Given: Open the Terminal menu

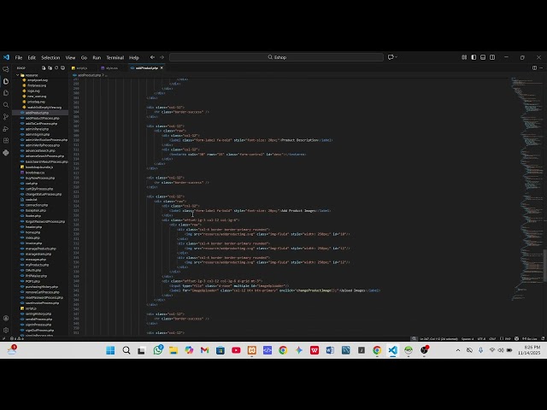Looking at the screenshot, I should 115,57.
